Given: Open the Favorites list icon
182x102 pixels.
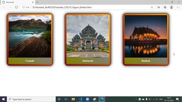Looking at the screenshot, I should [x=159, y=7].
